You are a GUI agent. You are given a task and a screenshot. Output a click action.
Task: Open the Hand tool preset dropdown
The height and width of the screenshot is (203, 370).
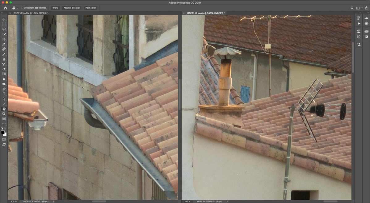18,8
